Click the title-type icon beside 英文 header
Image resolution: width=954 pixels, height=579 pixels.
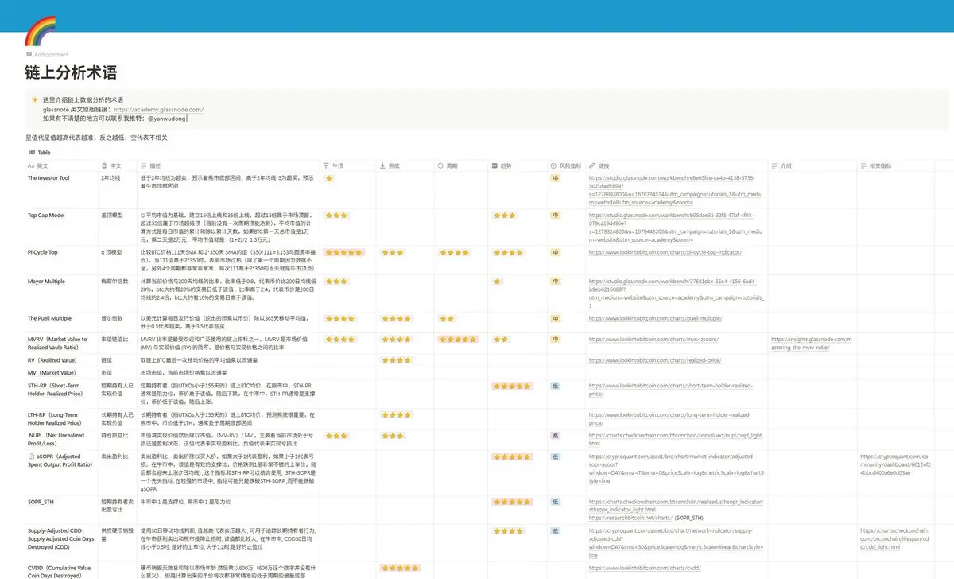[x=31, y=165]
